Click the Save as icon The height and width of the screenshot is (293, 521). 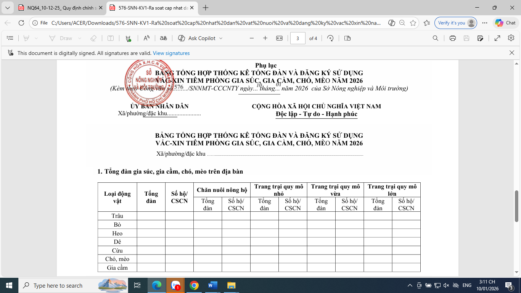(480, 38)
